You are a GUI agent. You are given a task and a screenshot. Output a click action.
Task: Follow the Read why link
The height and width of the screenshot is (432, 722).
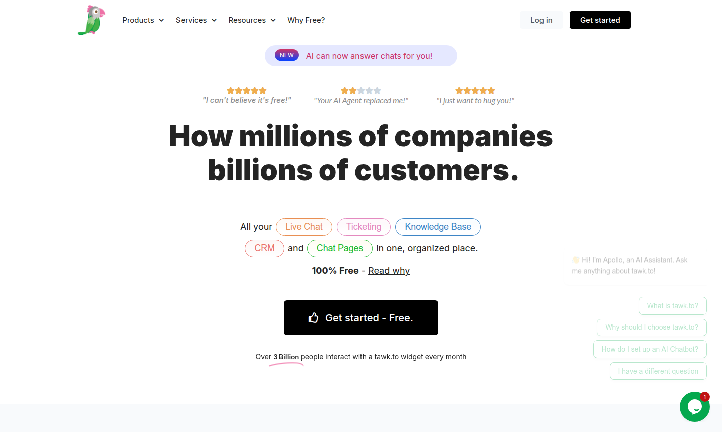389,271
